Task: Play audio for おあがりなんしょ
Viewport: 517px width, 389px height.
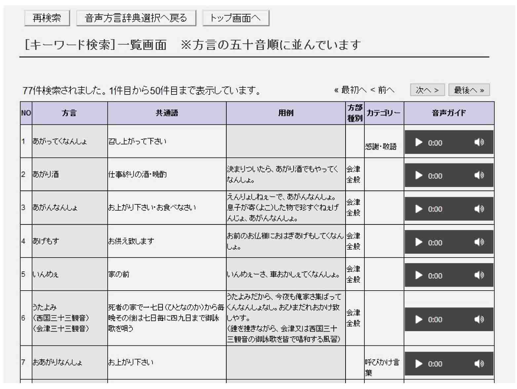Action: point(419,364)
